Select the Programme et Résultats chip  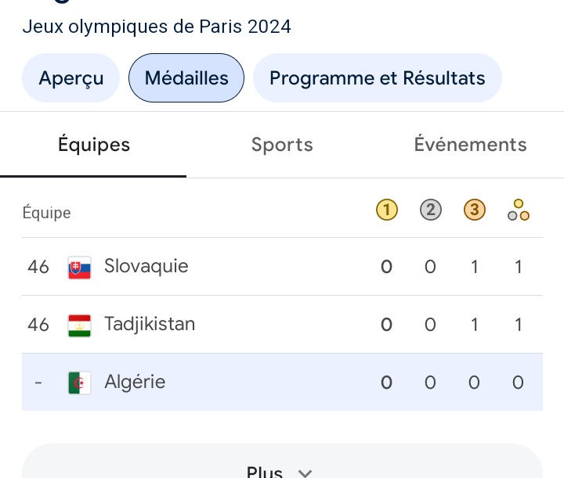(378, 78)
